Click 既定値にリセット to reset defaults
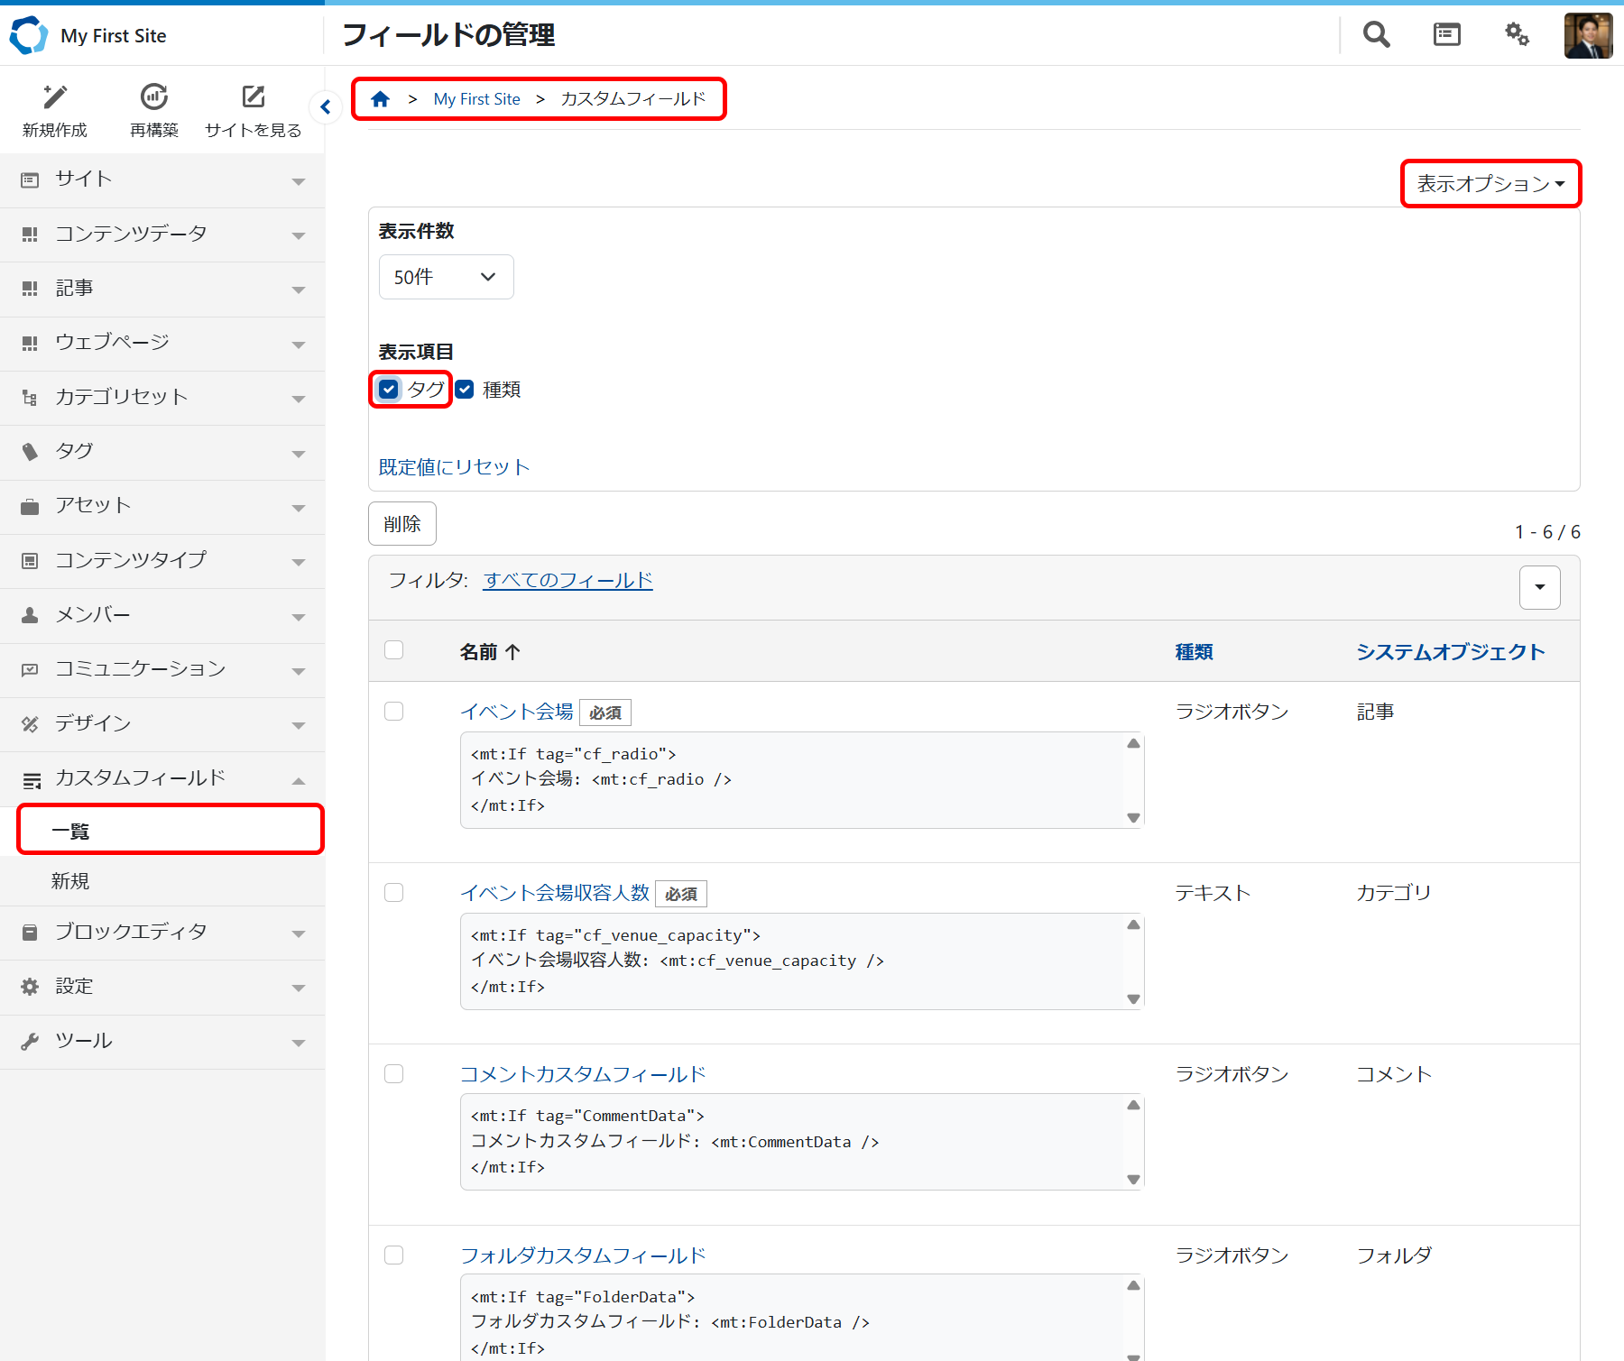This screenshot has height=1361, width=1624. (x=453, y=466)
